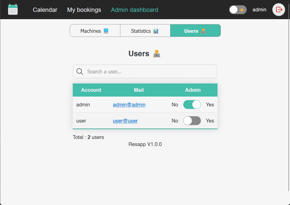Click the logout icon button
290x205 pixels.
point(278,10)
